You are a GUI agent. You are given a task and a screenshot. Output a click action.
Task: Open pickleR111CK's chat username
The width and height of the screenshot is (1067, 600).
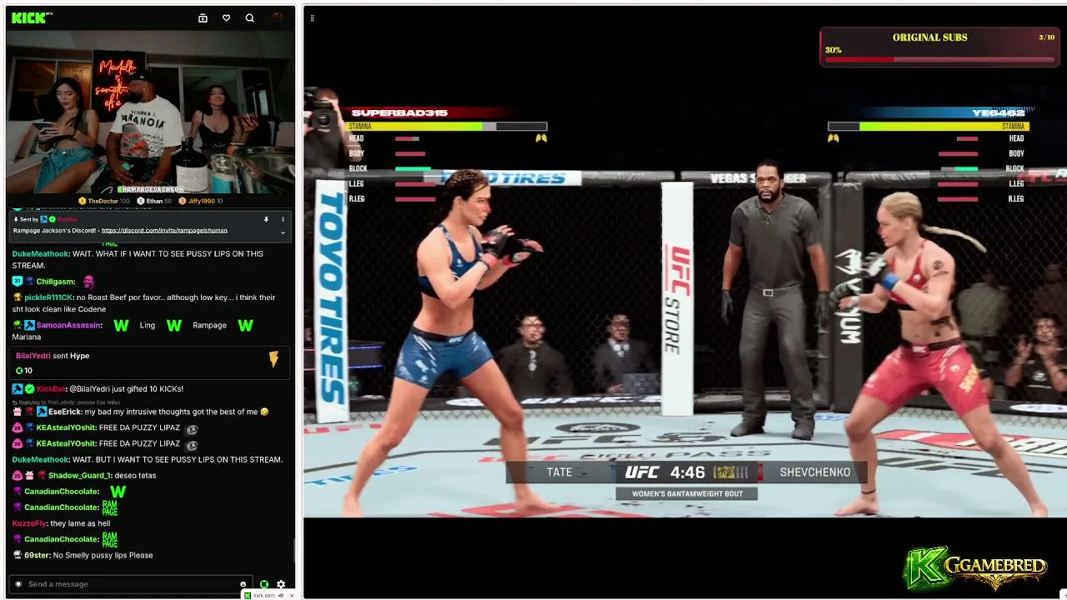pyautogui.click(x=48, y=297)
